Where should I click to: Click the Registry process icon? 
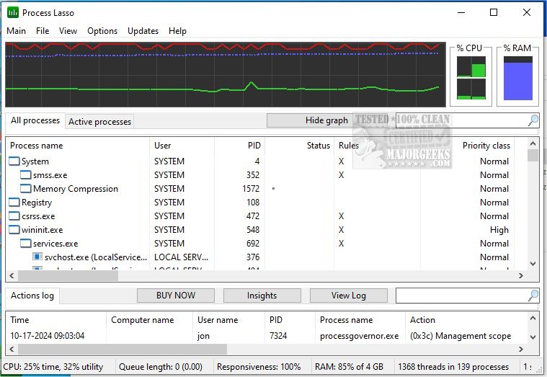[14, 203]
